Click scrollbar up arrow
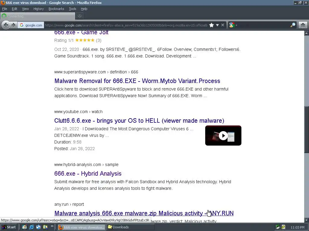Image resolution: width=309 pixels, height=231 pixels. (307, 33)
